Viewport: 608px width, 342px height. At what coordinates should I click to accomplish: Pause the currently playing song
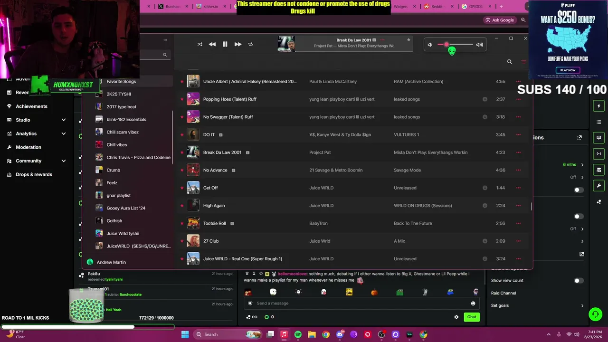tap(225, 44)
